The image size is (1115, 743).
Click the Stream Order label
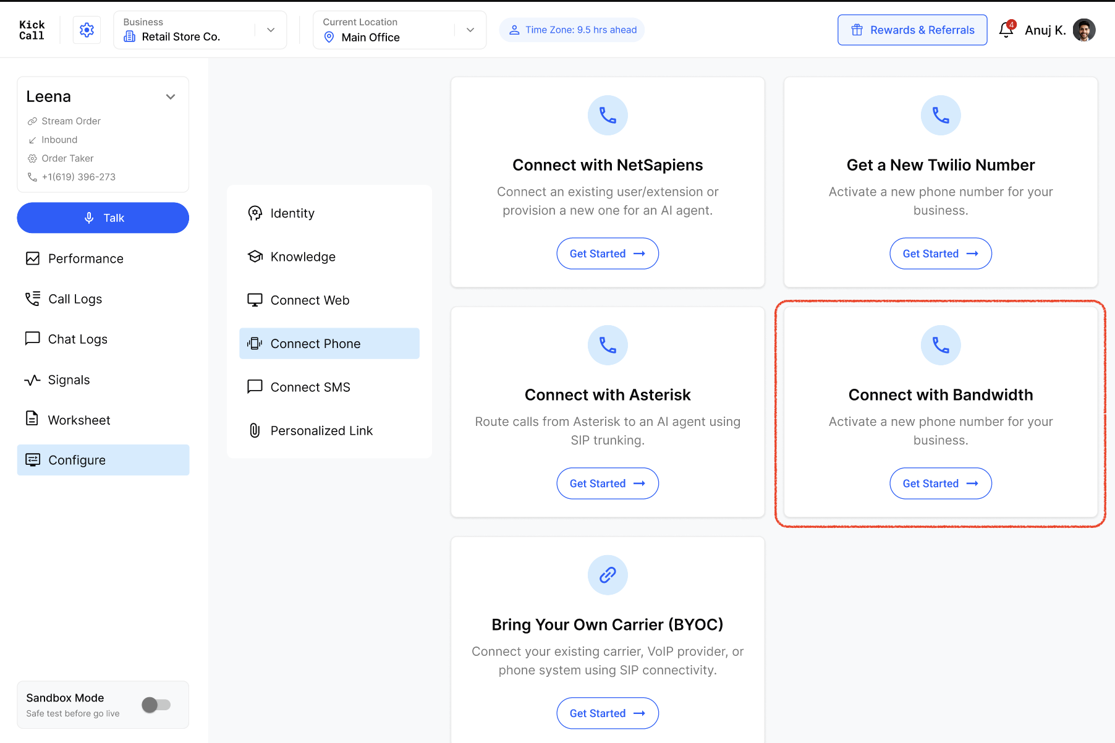[71, 121]
